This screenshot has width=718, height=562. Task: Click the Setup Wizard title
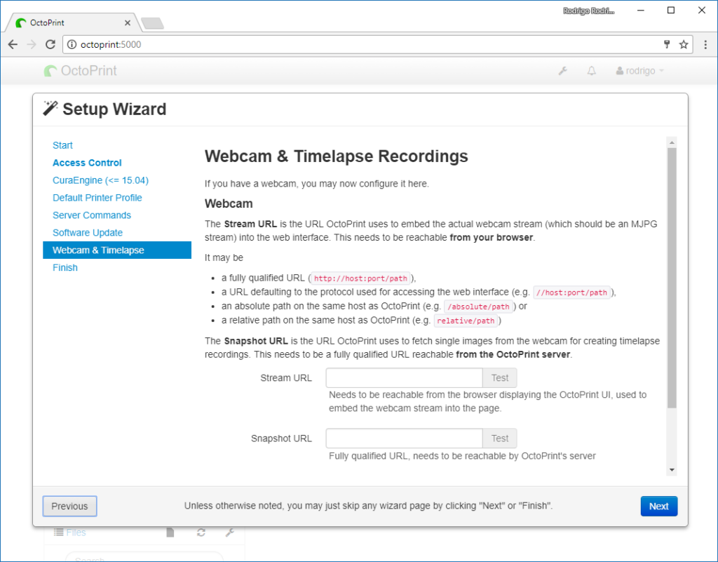pyautogui.click(x=114, y=109)
